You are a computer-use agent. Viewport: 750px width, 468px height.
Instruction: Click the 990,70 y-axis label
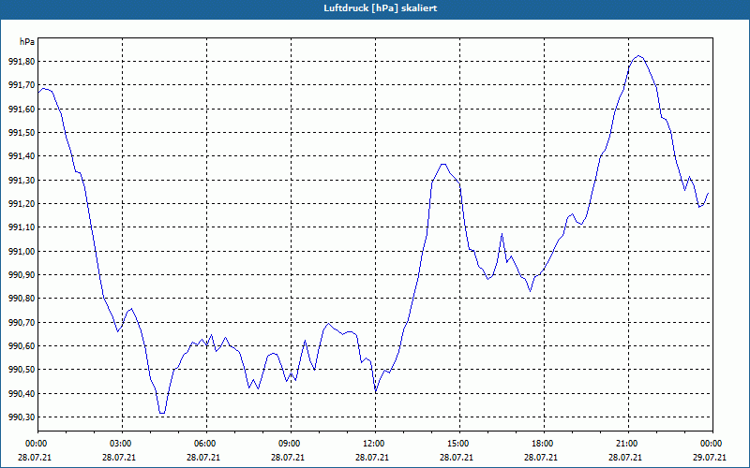22,322
